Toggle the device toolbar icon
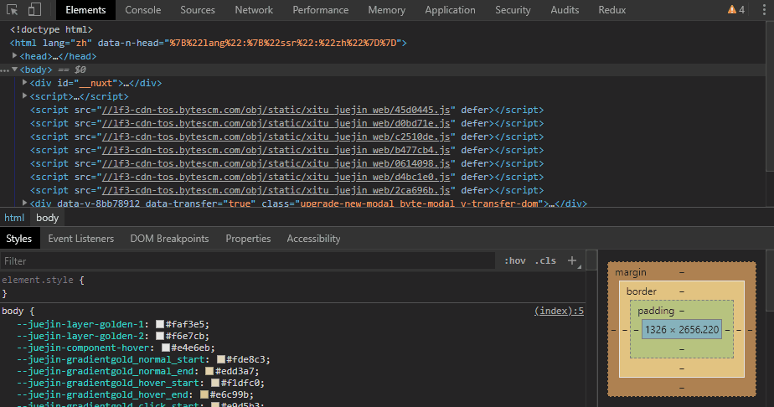This screenshot has height=407, width=774. (x=34, y=10)
